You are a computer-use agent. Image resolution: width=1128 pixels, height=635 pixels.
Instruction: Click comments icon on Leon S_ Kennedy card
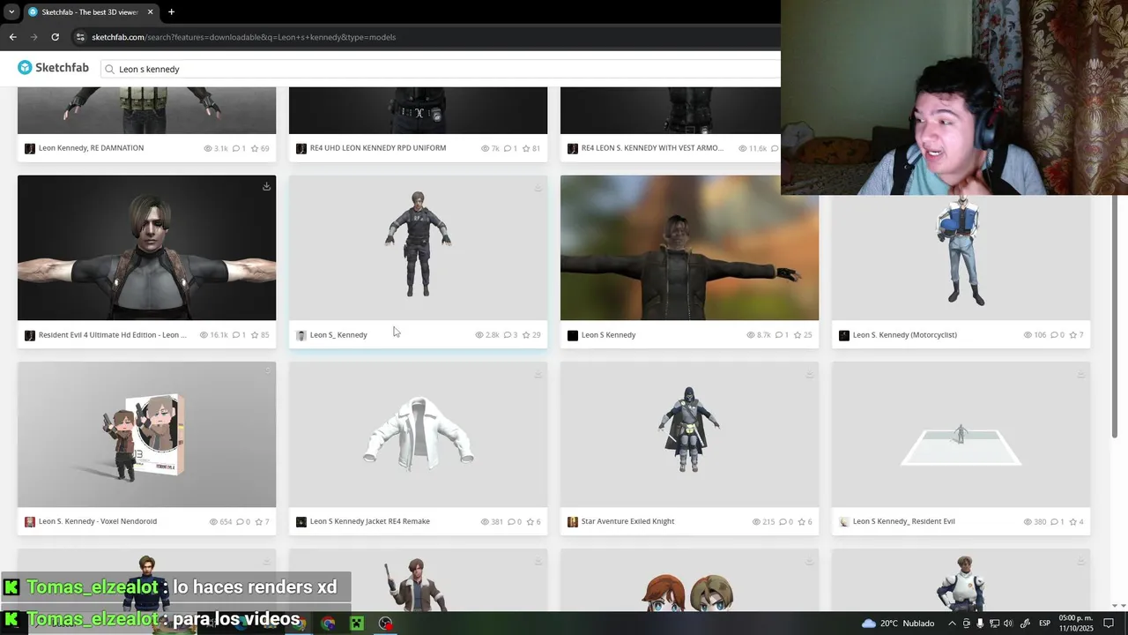pyautogui.click(x=507, y=335)
